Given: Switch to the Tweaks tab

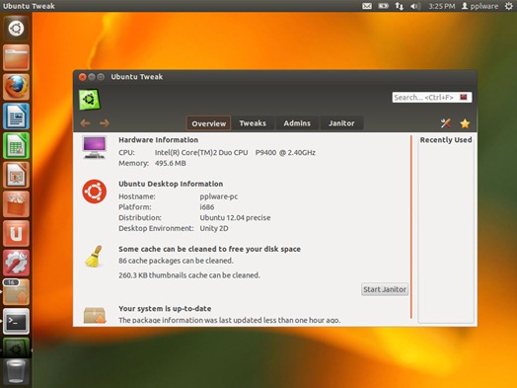Looking at the screenshot, I should pyautogui.click(x=253, y=123).
